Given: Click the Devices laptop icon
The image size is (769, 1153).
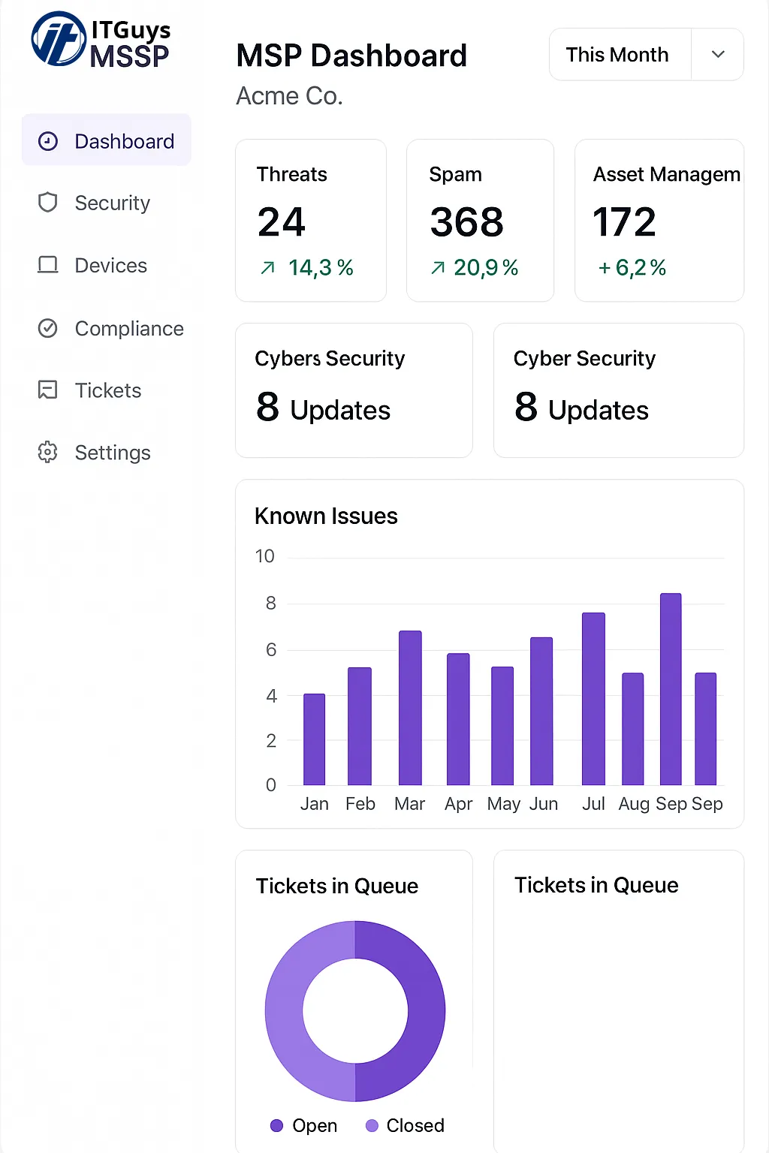Looking at the screenshot, I should pos(48,265).
